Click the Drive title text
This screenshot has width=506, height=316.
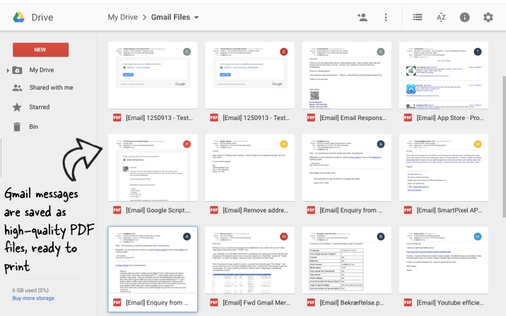coord(42,17)
